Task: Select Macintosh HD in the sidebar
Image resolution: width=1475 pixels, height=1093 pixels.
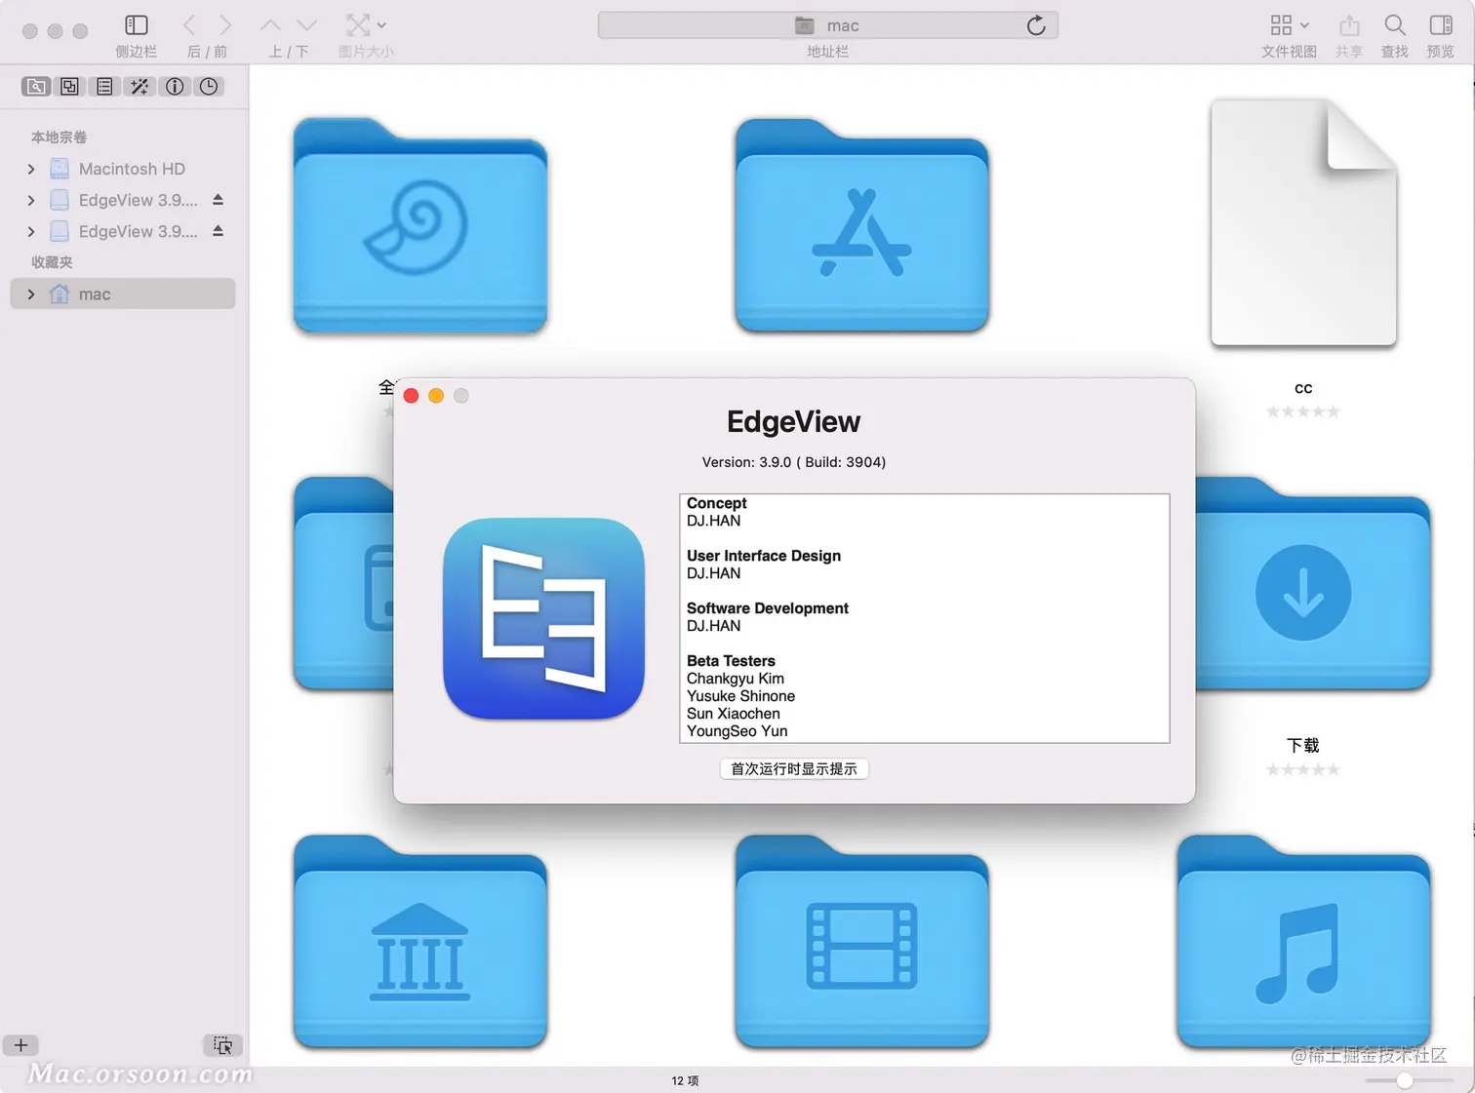Action: [x=123, y=169]
